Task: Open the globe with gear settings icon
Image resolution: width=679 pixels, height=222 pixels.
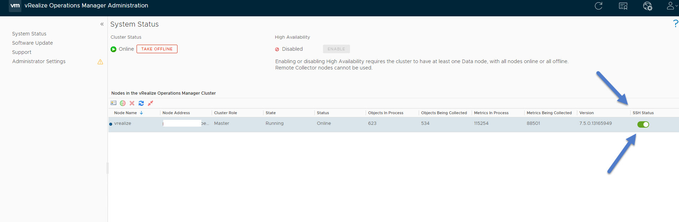Action: [647, 6]
